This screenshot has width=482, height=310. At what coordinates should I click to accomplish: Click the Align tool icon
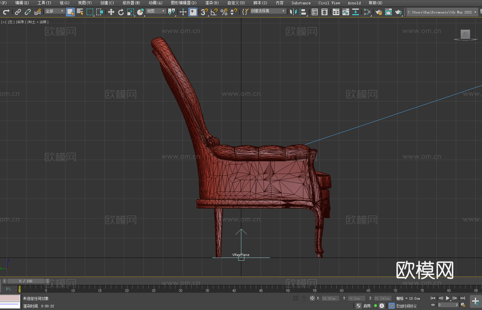303,12
